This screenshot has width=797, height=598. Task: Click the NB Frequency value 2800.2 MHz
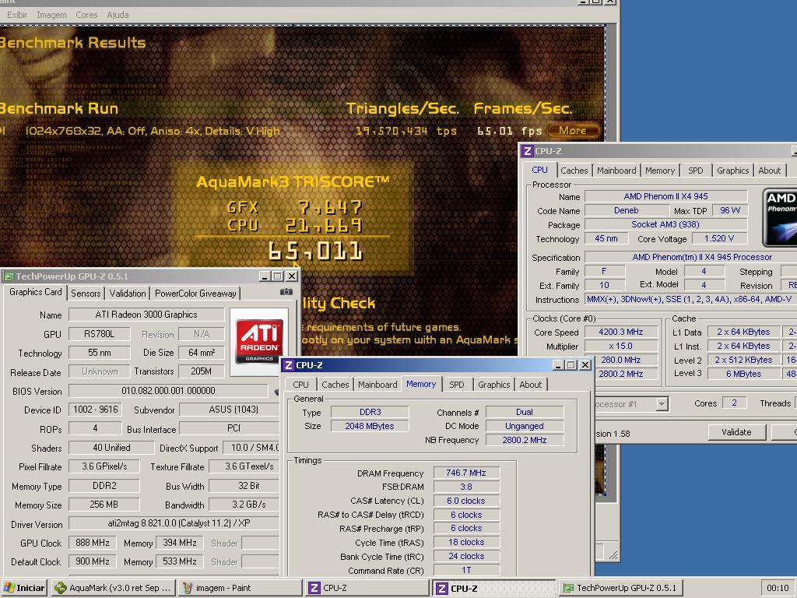point(525,441)
